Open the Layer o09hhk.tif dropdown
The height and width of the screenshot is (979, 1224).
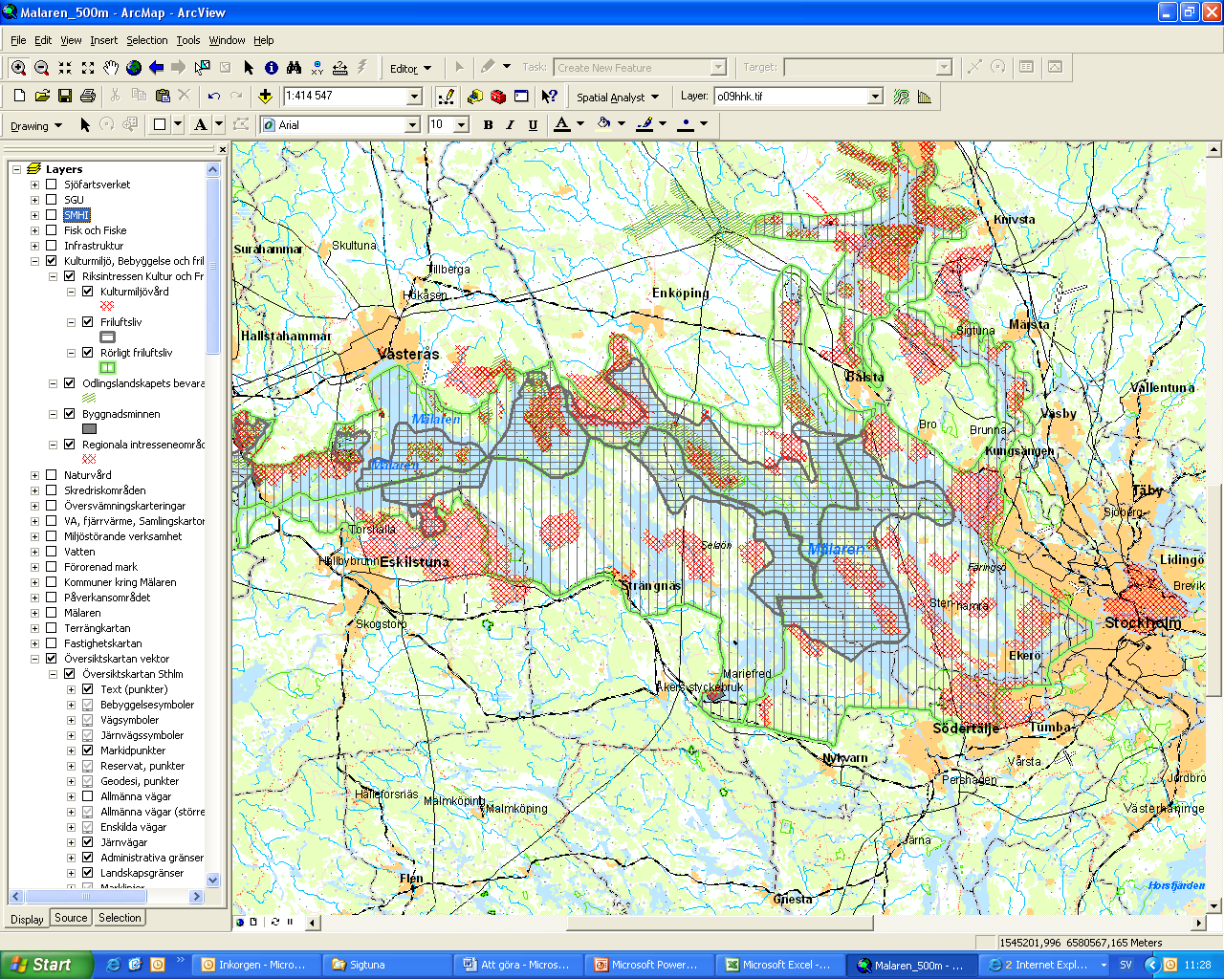click(875, 97)
